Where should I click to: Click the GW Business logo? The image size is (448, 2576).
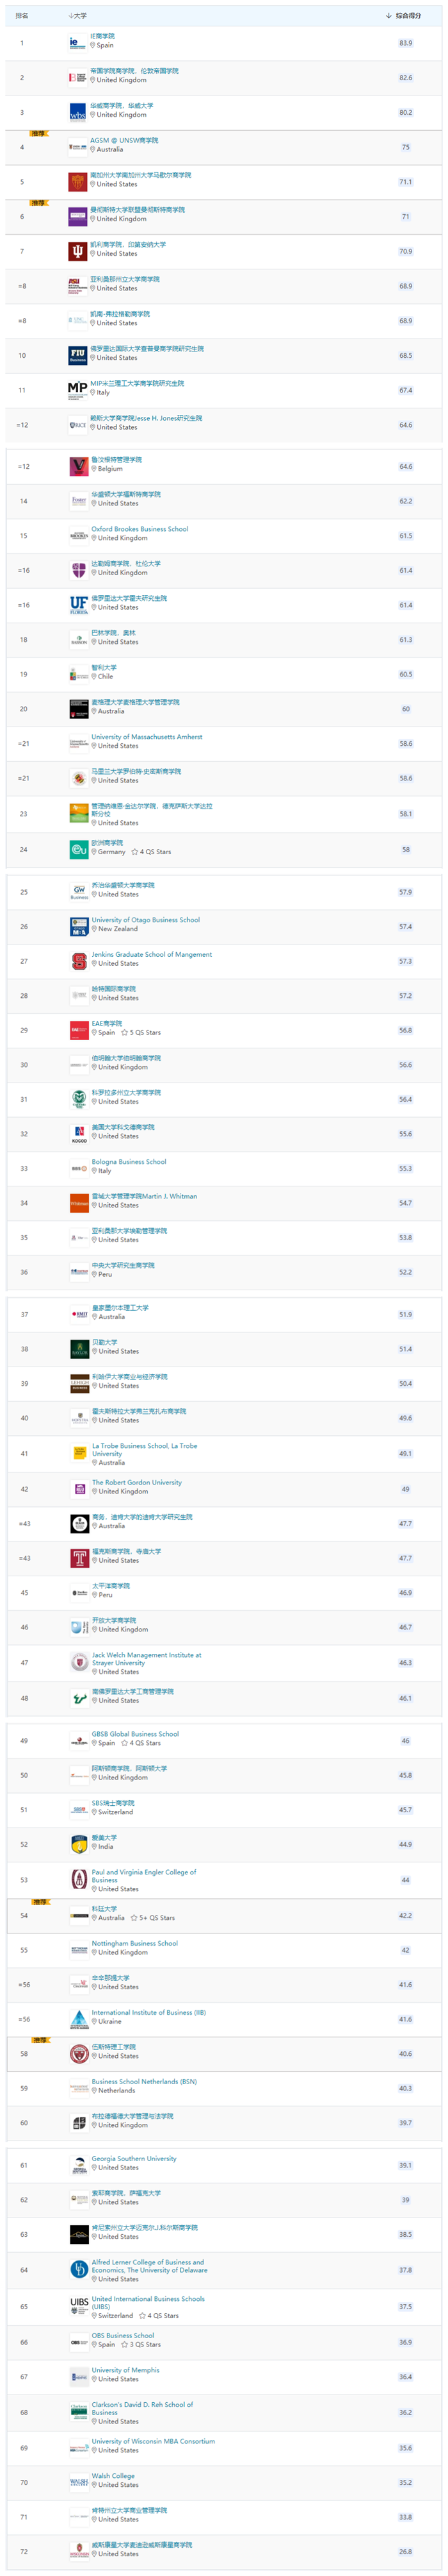click(79, 891)
